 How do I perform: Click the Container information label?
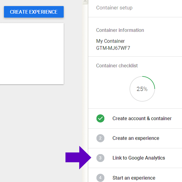pos(120,30)
